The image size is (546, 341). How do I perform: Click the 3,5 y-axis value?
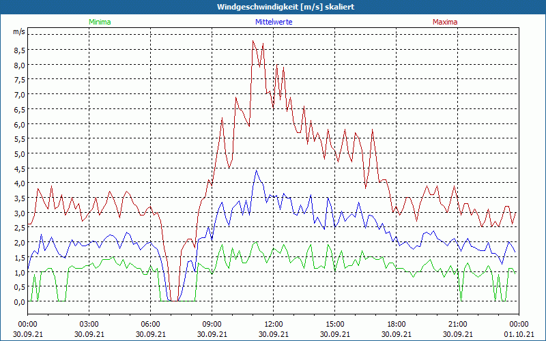point(19,198)
